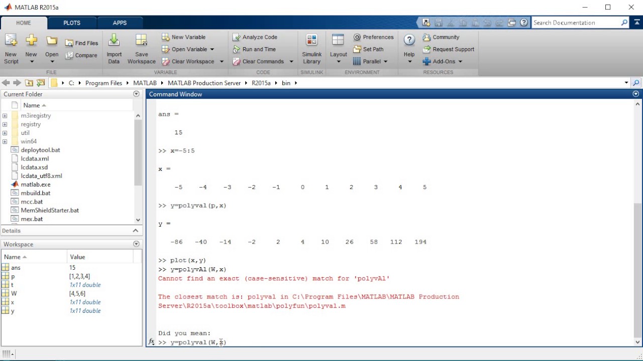Click the Save icon in quick access bar
643x361 pixels.
click(x=439, y=23)
